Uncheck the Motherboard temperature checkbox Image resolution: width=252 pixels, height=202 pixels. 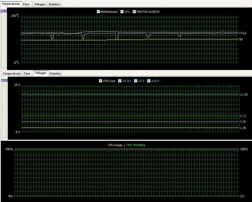click(98, 12)
